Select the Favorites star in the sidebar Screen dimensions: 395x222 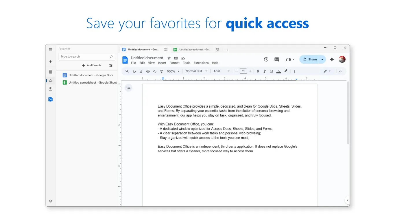50,81
